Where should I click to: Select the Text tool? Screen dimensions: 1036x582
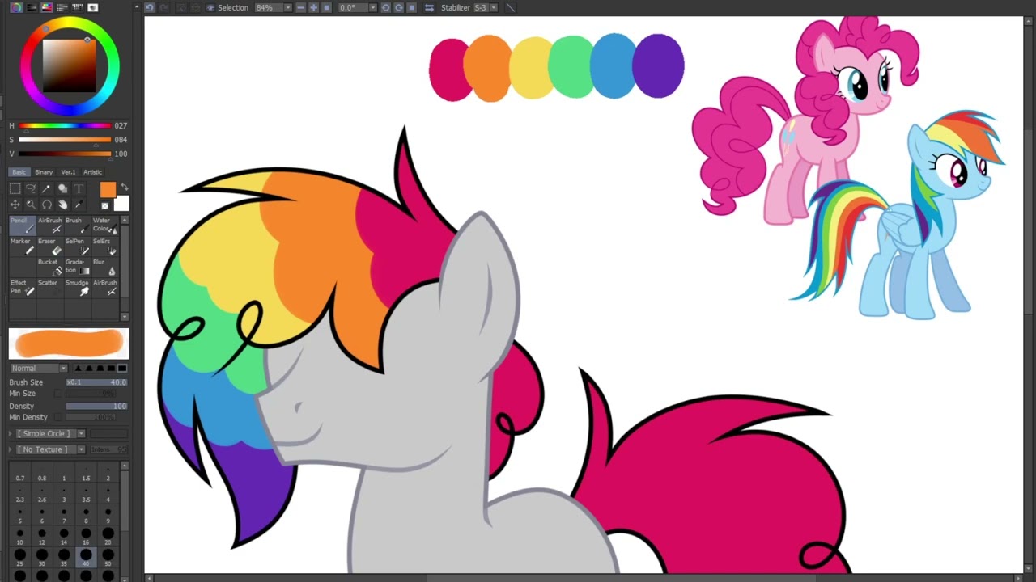[x=79, y=188]
